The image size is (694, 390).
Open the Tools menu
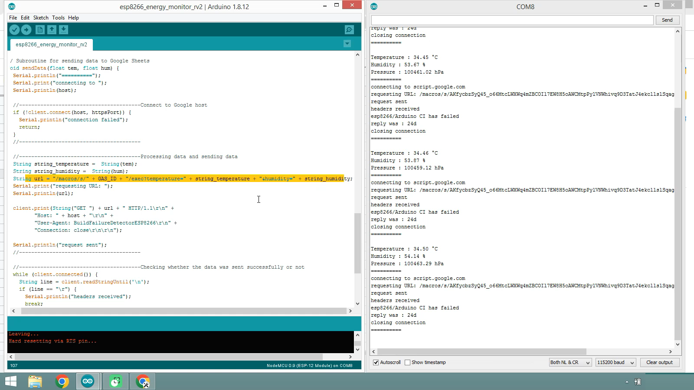click(58, 18)
